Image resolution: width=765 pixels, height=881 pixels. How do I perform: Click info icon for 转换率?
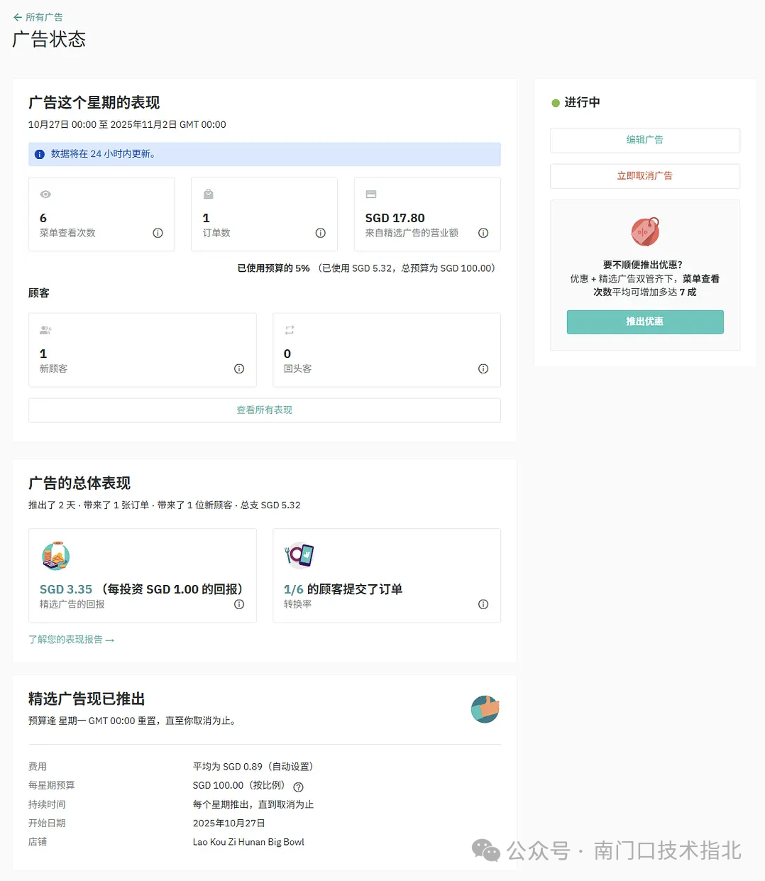tap(483, 604)
